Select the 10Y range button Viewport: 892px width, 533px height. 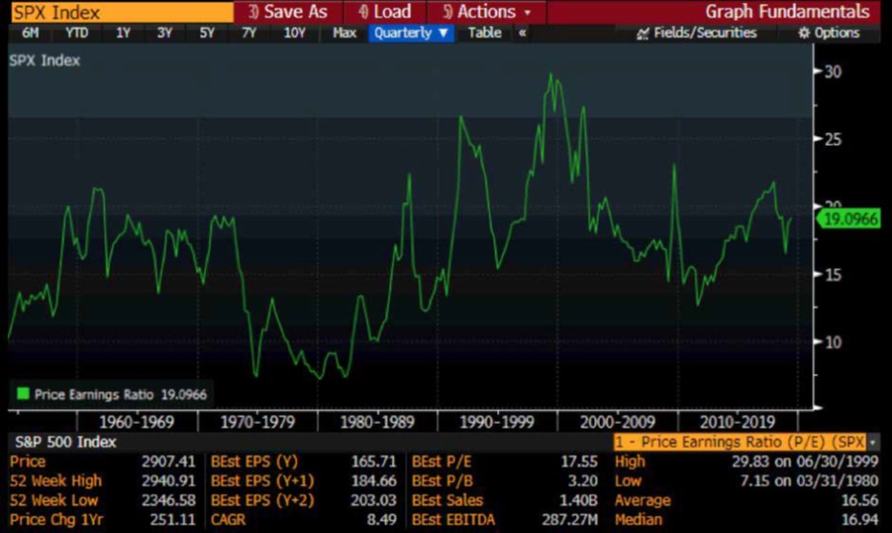click(x=294, y=33)
